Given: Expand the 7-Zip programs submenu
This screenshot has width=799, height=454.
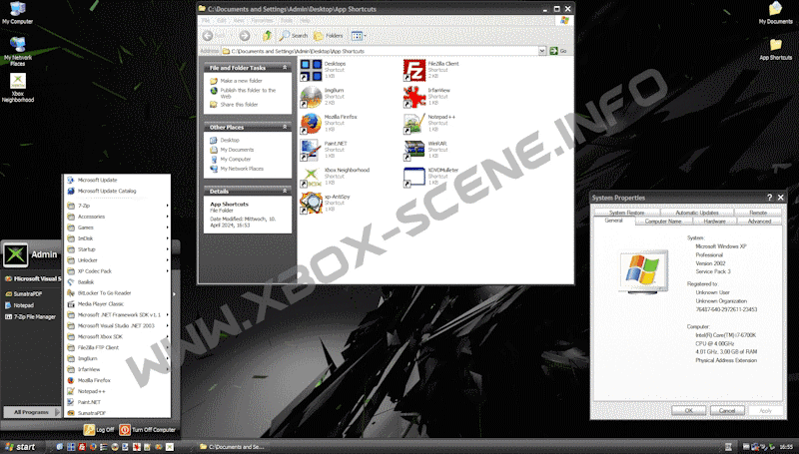Looking at the screenshot, I should [117, 206].
